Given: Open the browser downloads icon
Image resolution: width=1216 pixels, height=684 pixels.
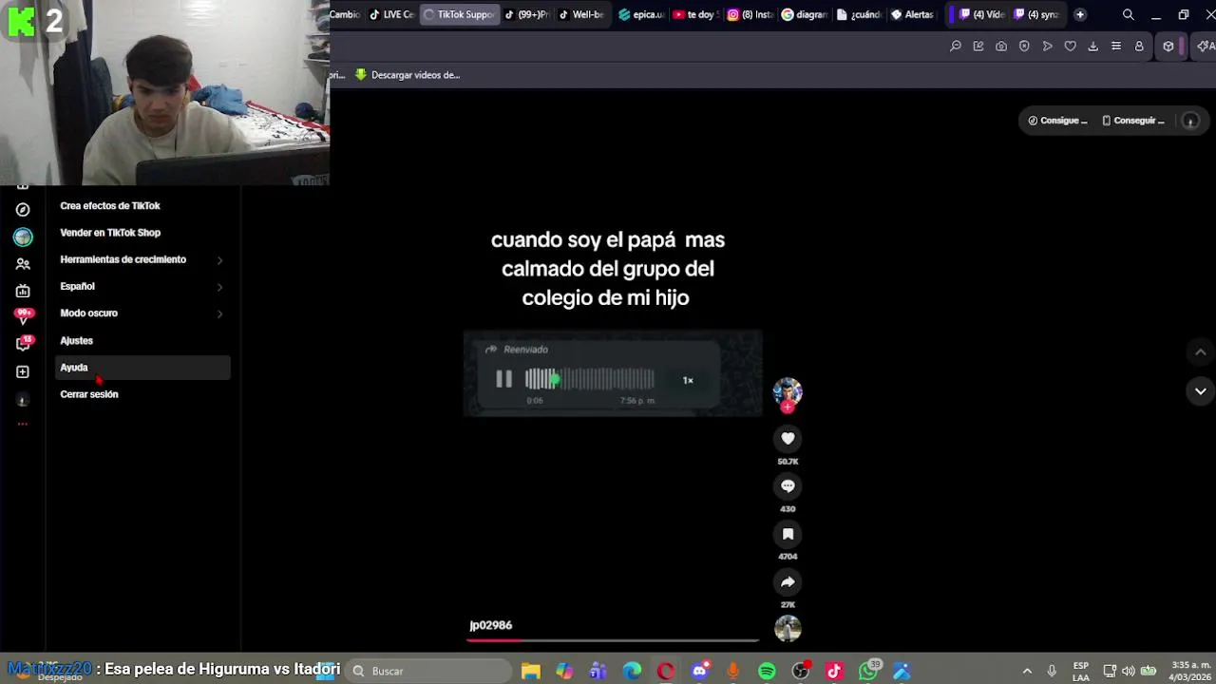Looking at the screenshot, I should click(1093, 47).
